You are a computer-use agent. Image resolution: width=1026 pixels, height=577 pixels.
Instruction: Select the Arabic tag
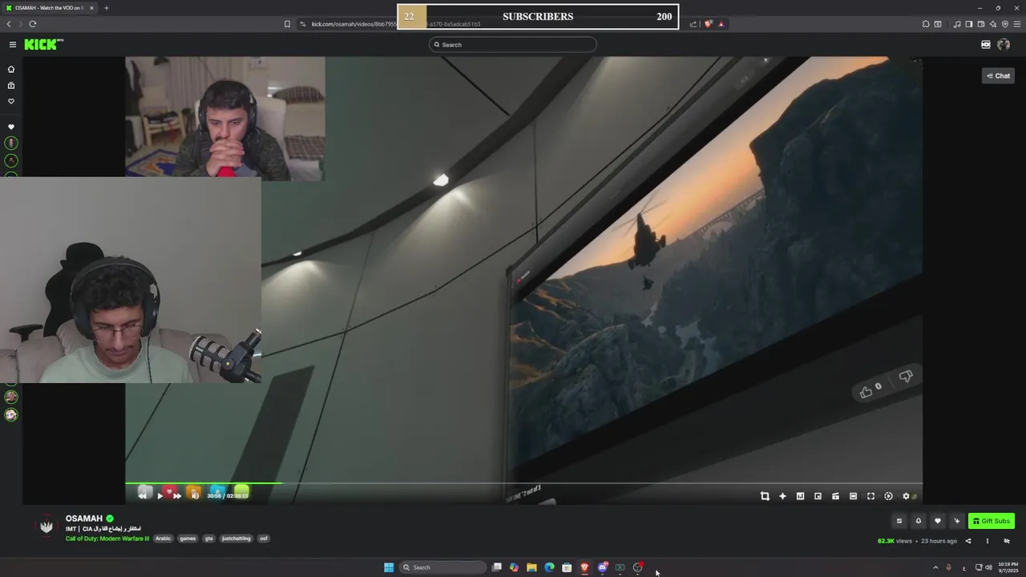164,539
